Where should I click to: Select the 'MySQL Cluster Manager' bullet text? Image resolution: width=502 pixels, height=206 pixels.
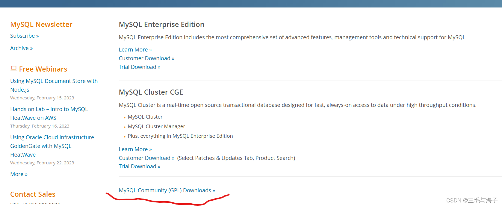pos(156,126)
